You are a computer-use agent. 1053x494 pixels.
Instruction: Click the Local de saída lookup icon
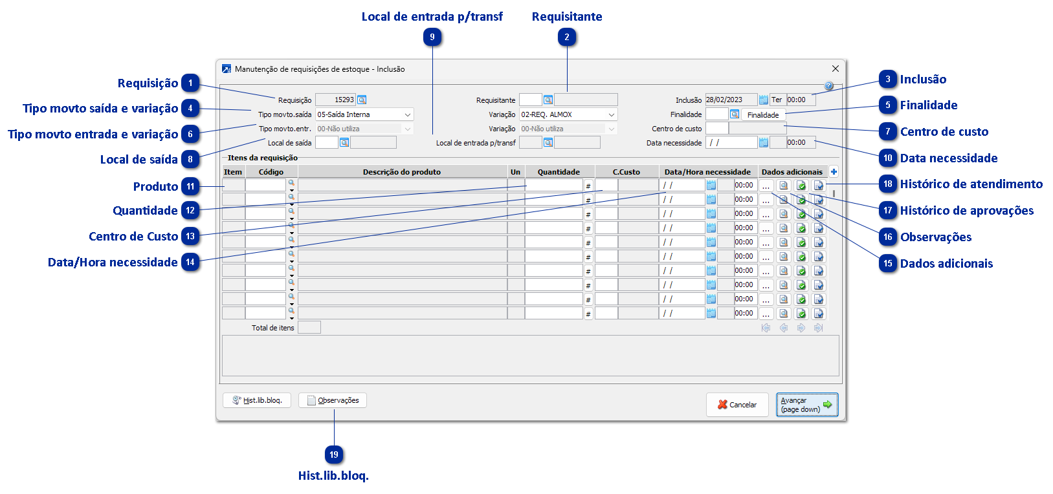click(x=344, y=142)
